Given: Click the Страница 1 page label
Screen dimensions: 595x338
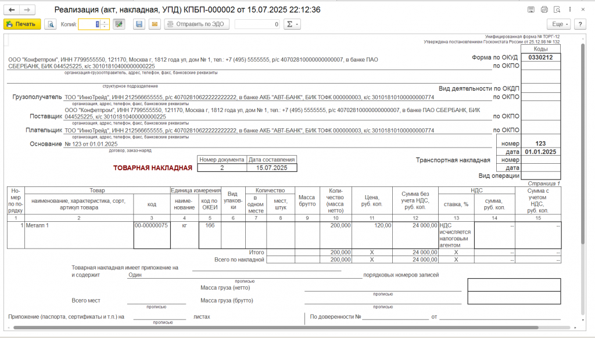Looking at the screenshot, I should 544,184.
